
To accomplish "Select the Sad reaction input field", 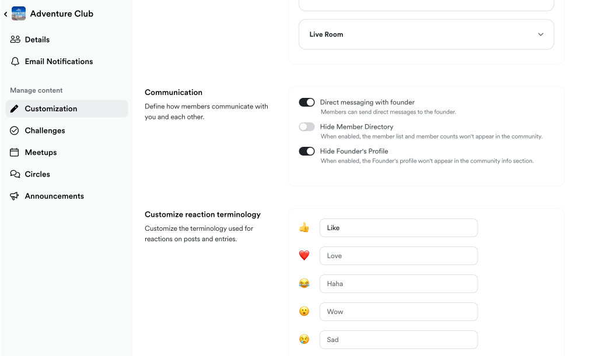I will [398, 340].
